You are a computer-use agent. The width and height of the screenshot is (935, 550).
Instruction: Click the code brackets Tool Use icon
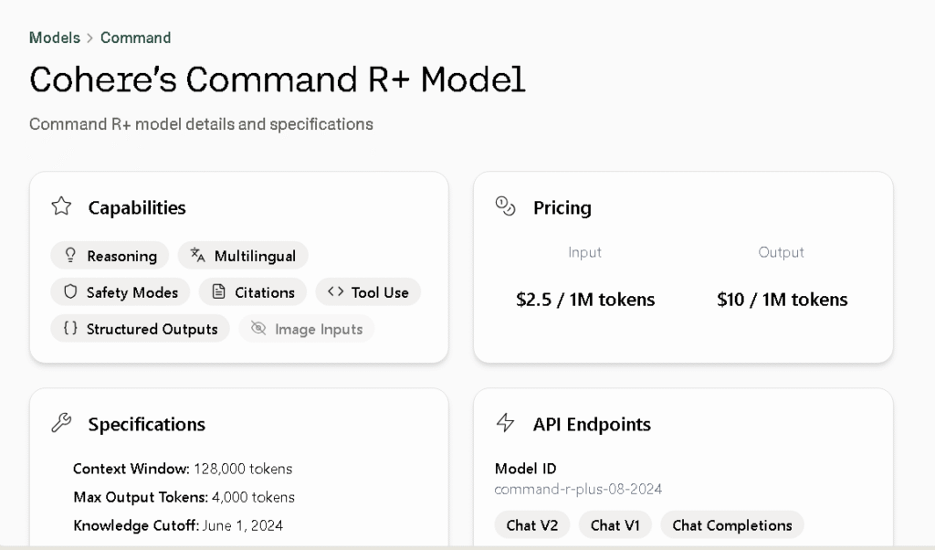tap(335, 292)
